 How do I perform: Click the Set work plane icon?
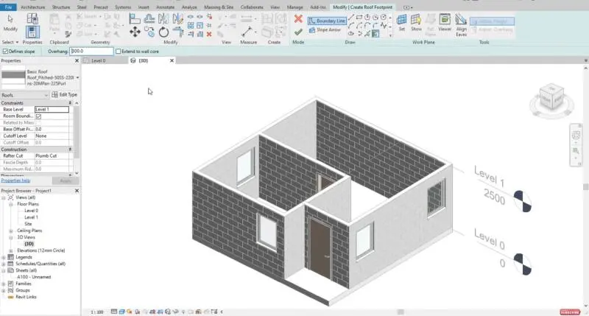coord(401,21)
